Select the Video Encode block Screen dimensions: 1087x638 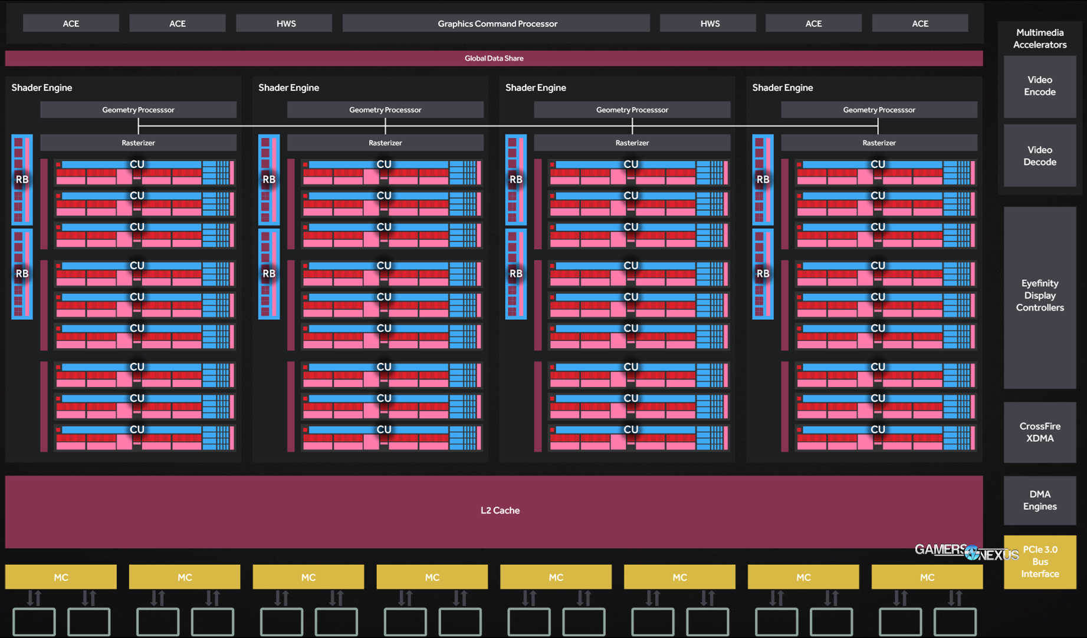(x=1039, y=87)
